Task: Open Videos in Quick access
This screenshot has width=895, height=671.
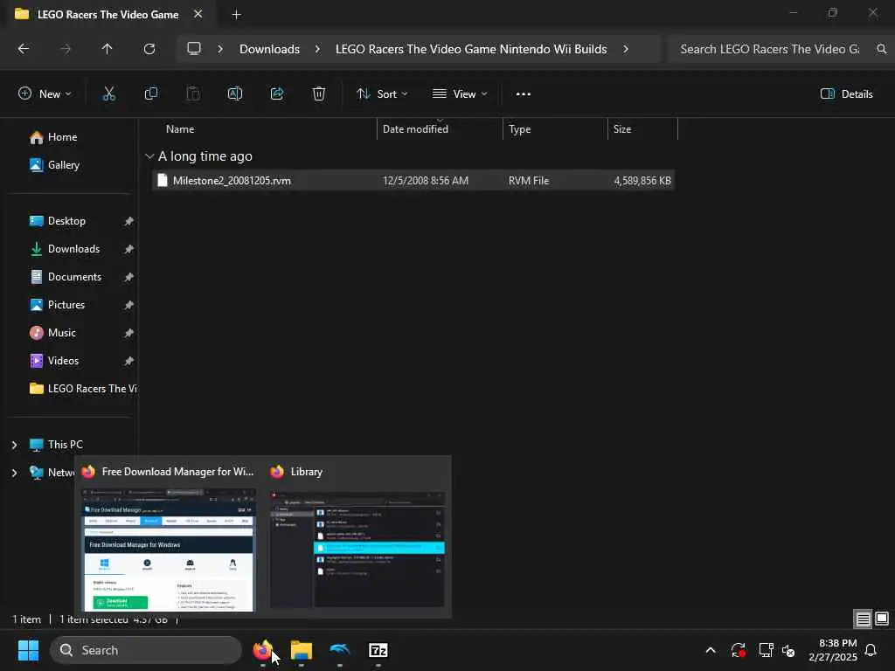Action: (63, 361)
